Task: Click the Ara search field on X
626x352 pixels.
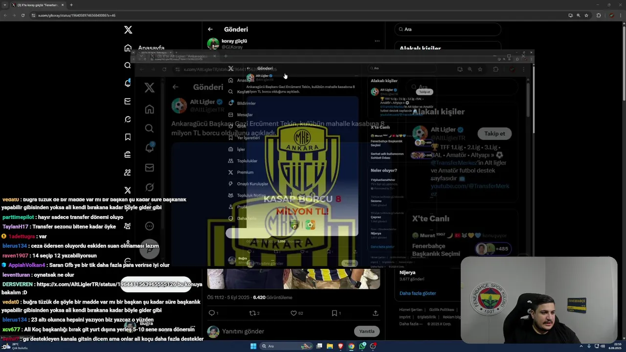Action: 448,29
